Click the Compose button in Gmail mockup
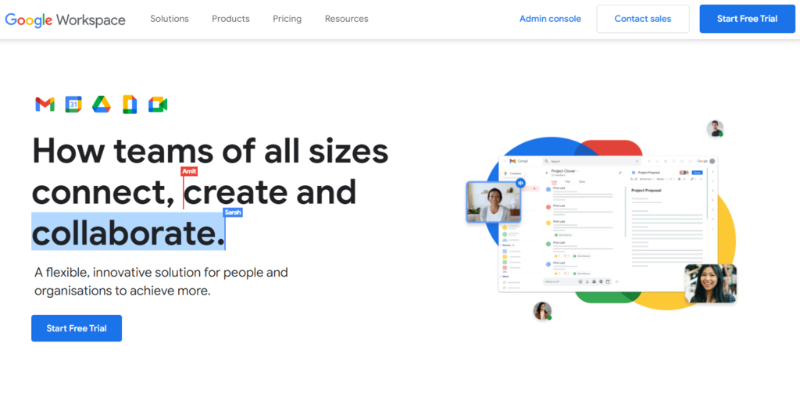Image resolution: width=800 pixels, height=397 pixels. 515,173
